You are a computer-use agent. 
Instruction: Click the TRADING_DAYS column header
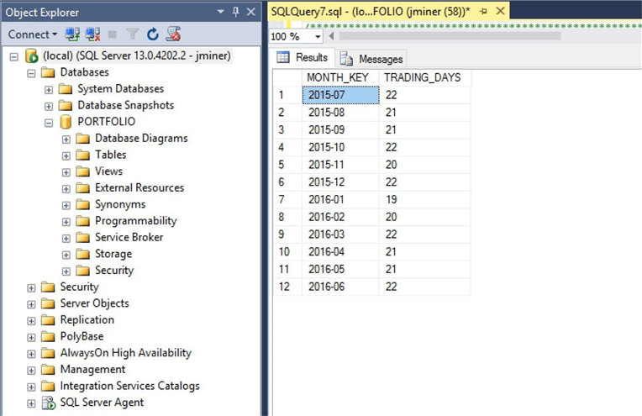pyautogui.click(x=422, y=78)
